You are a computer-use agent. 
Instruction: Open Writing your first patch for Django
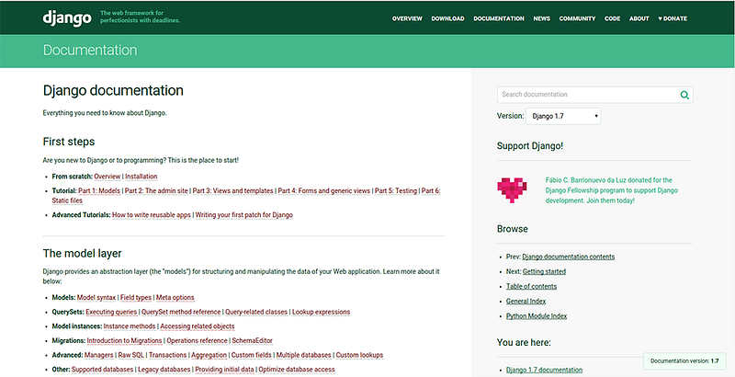244,215
